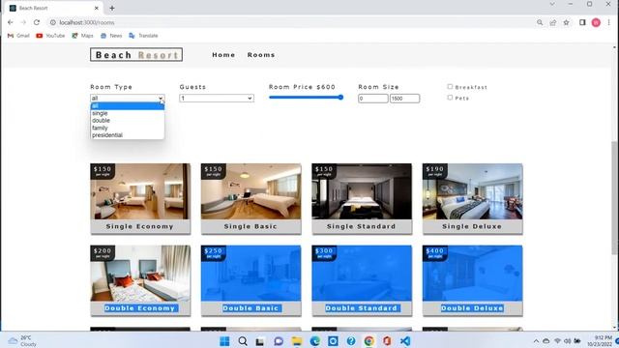The image size is (619, 348).
Task: Collapse the Room Type dropdown
Action: pos(127,98)
